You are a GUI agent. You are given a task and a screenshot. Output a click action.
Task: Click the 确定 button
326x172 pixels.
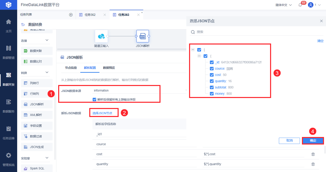click(x=313, y=141)
